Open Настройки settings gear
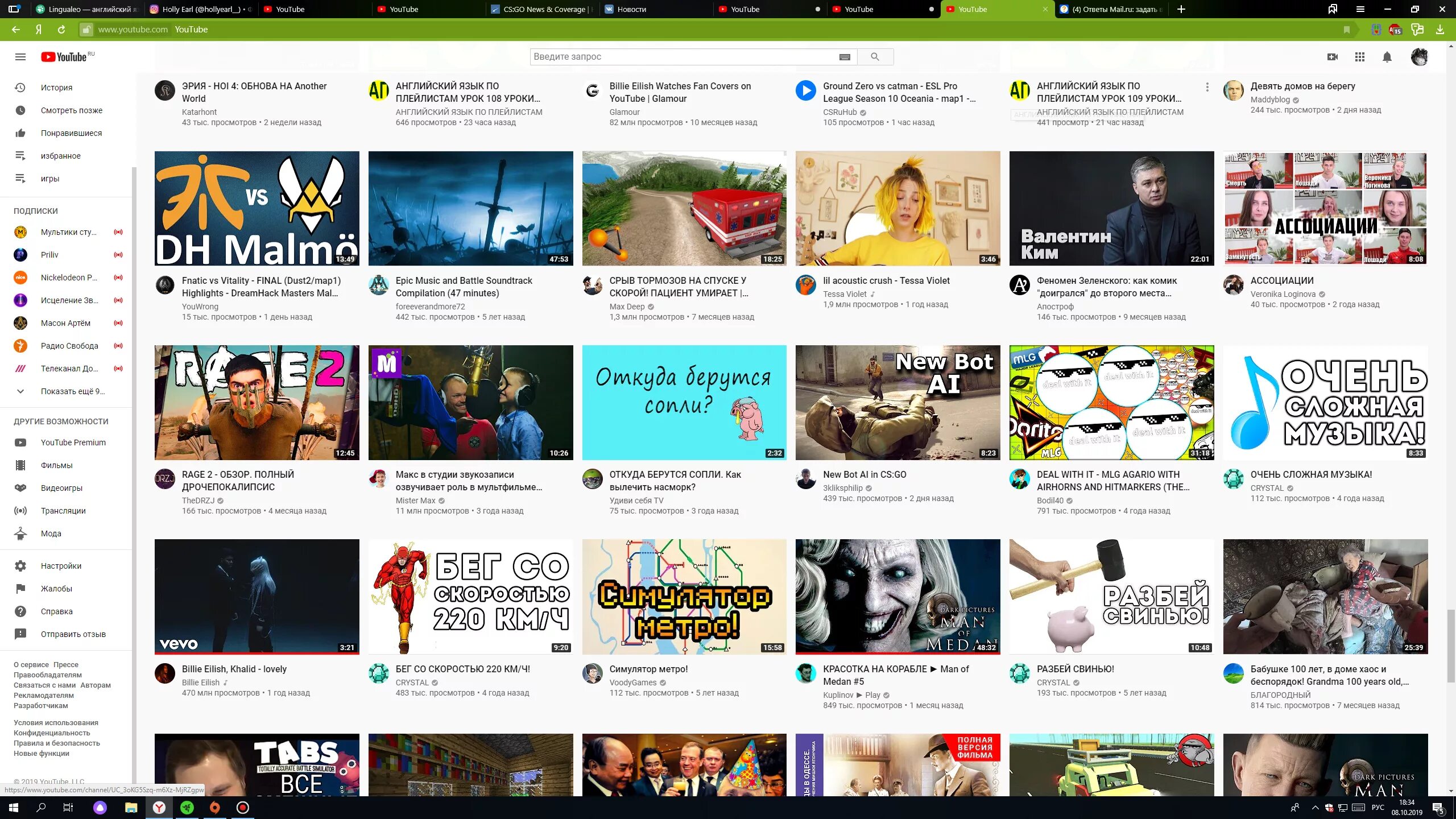This screenshot has height=819, width=1456. tap(66, 566)
